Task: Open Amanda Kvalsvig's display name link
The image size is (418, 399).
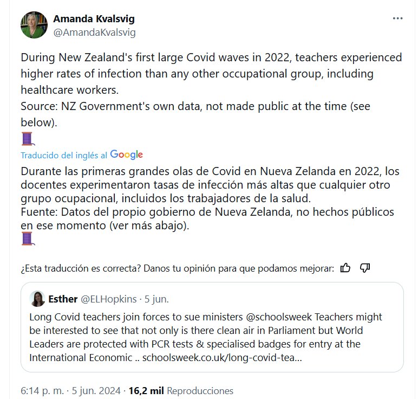Action: 94,19
